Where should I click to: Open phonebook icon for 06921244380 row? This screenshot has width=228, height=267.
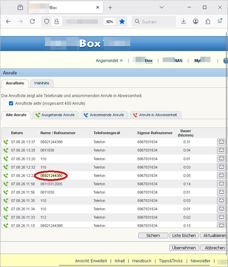221,176
